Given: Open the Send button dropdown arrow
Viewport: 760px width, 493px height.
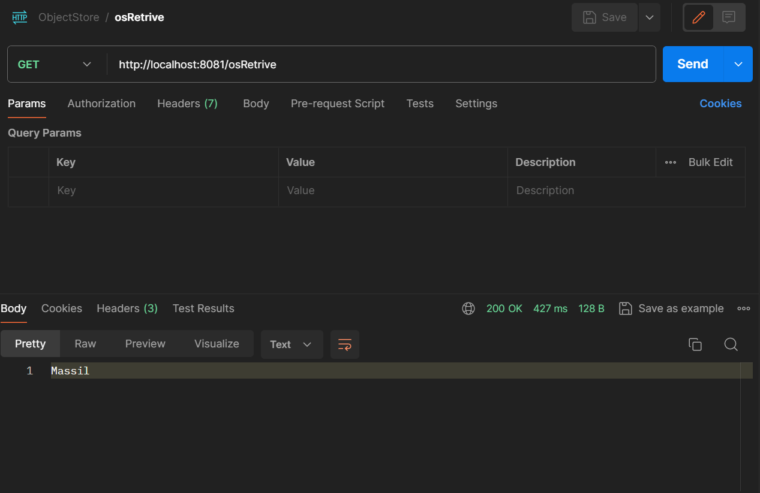Looking at the screenshot, I should point(738,64).
